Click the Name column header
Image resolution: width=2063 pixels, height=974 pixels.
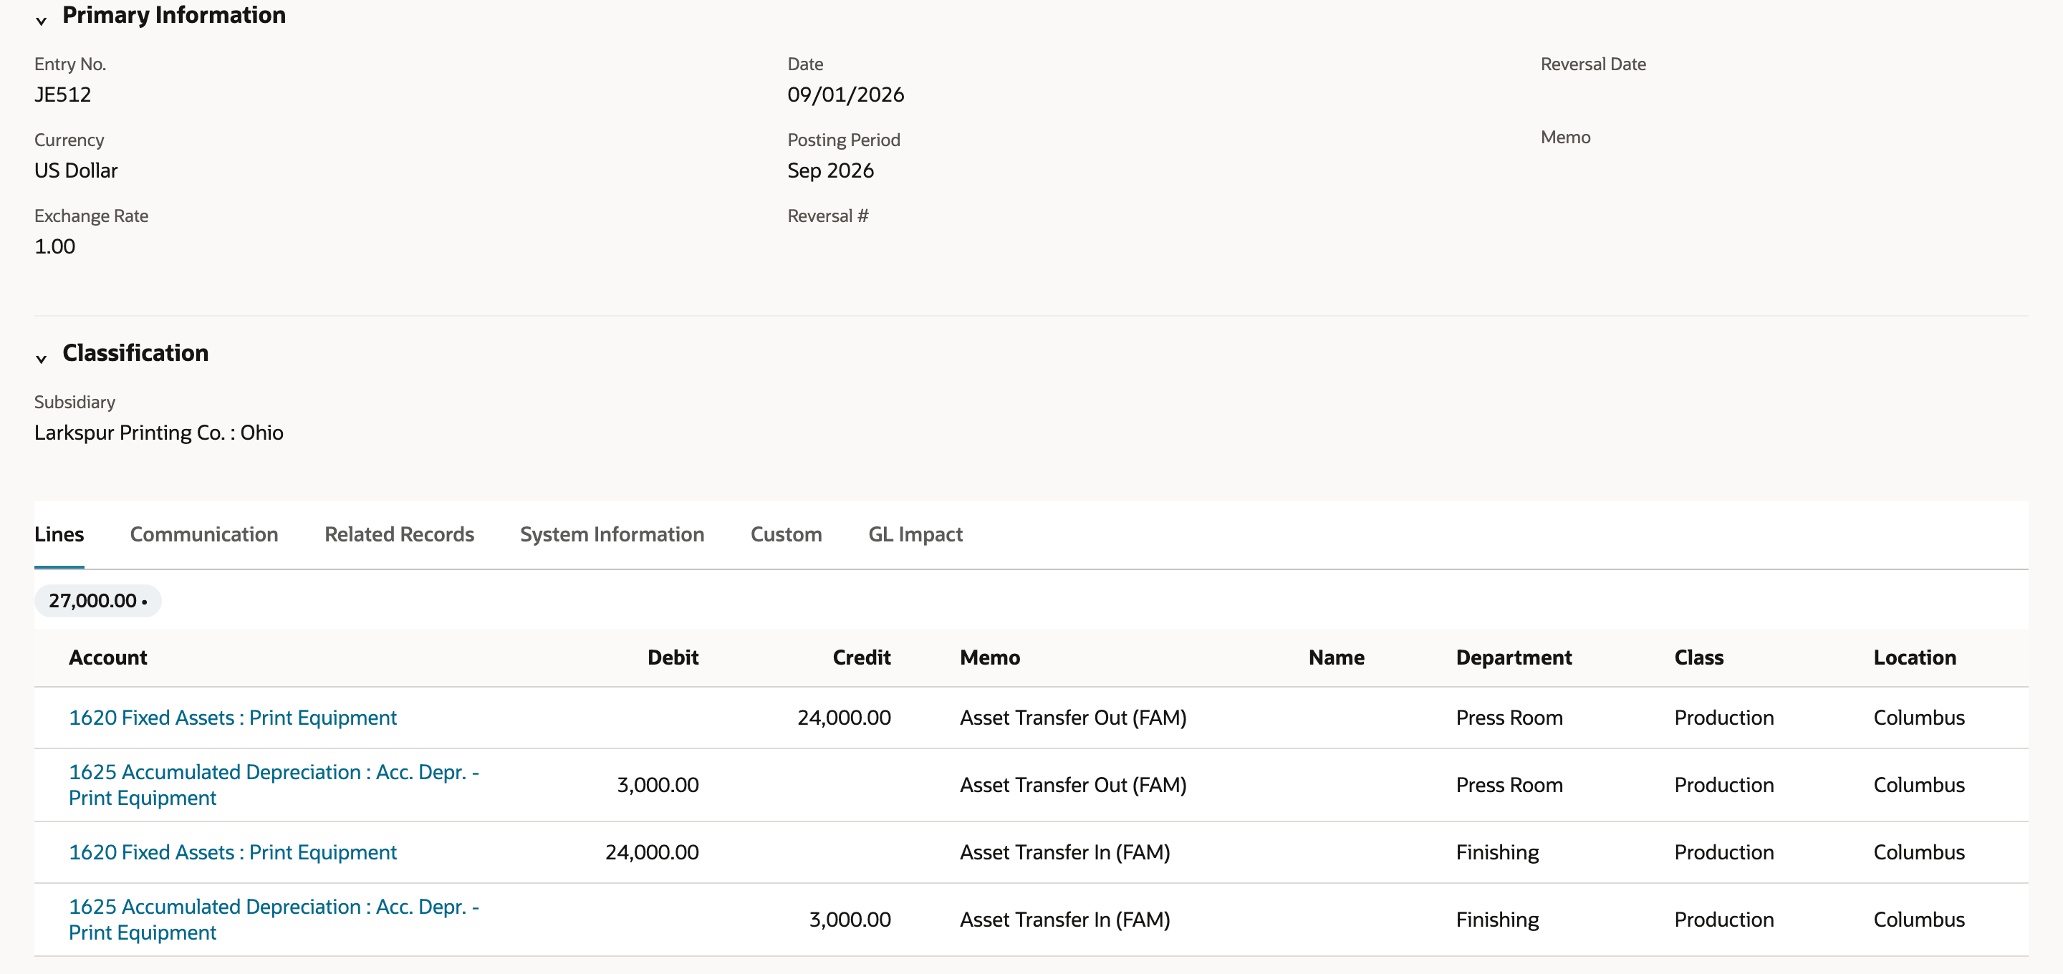1336,657
